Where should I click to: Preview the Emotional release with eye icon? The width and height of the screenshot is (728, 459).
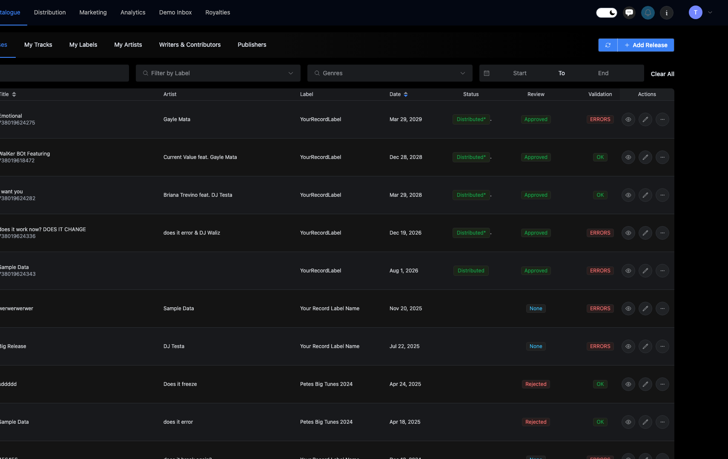coord(628,119)
